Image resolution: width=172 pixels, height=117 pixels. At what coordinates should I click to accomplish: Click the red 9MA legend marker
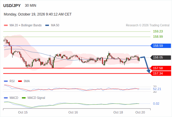(20, 81)
